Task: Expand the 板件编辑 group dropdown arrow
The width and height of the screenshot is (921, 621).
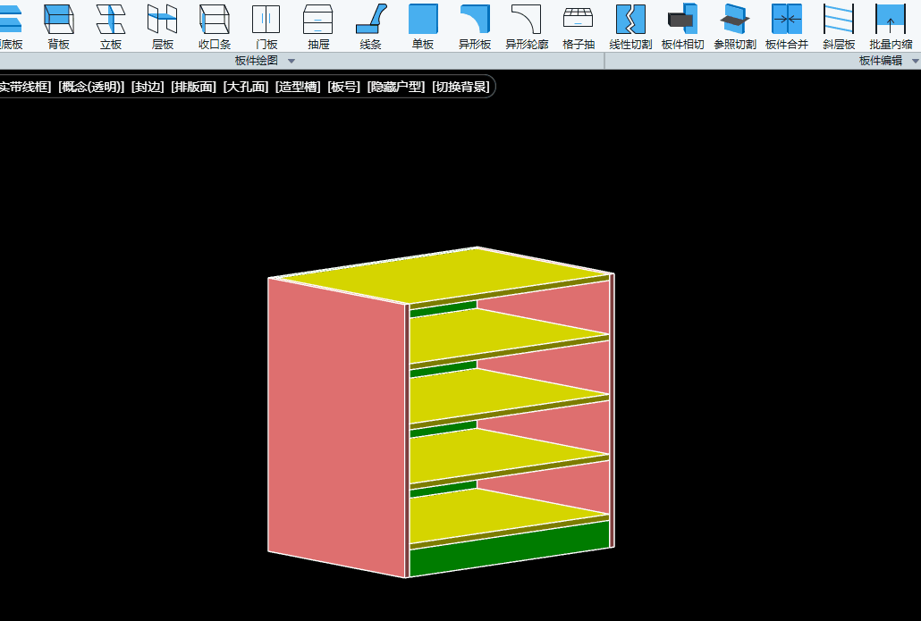Action: (x=915, y=61)
